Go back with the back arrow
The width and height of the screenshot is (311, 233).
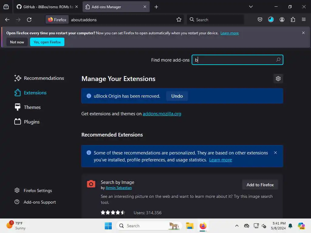pos(7,20)
